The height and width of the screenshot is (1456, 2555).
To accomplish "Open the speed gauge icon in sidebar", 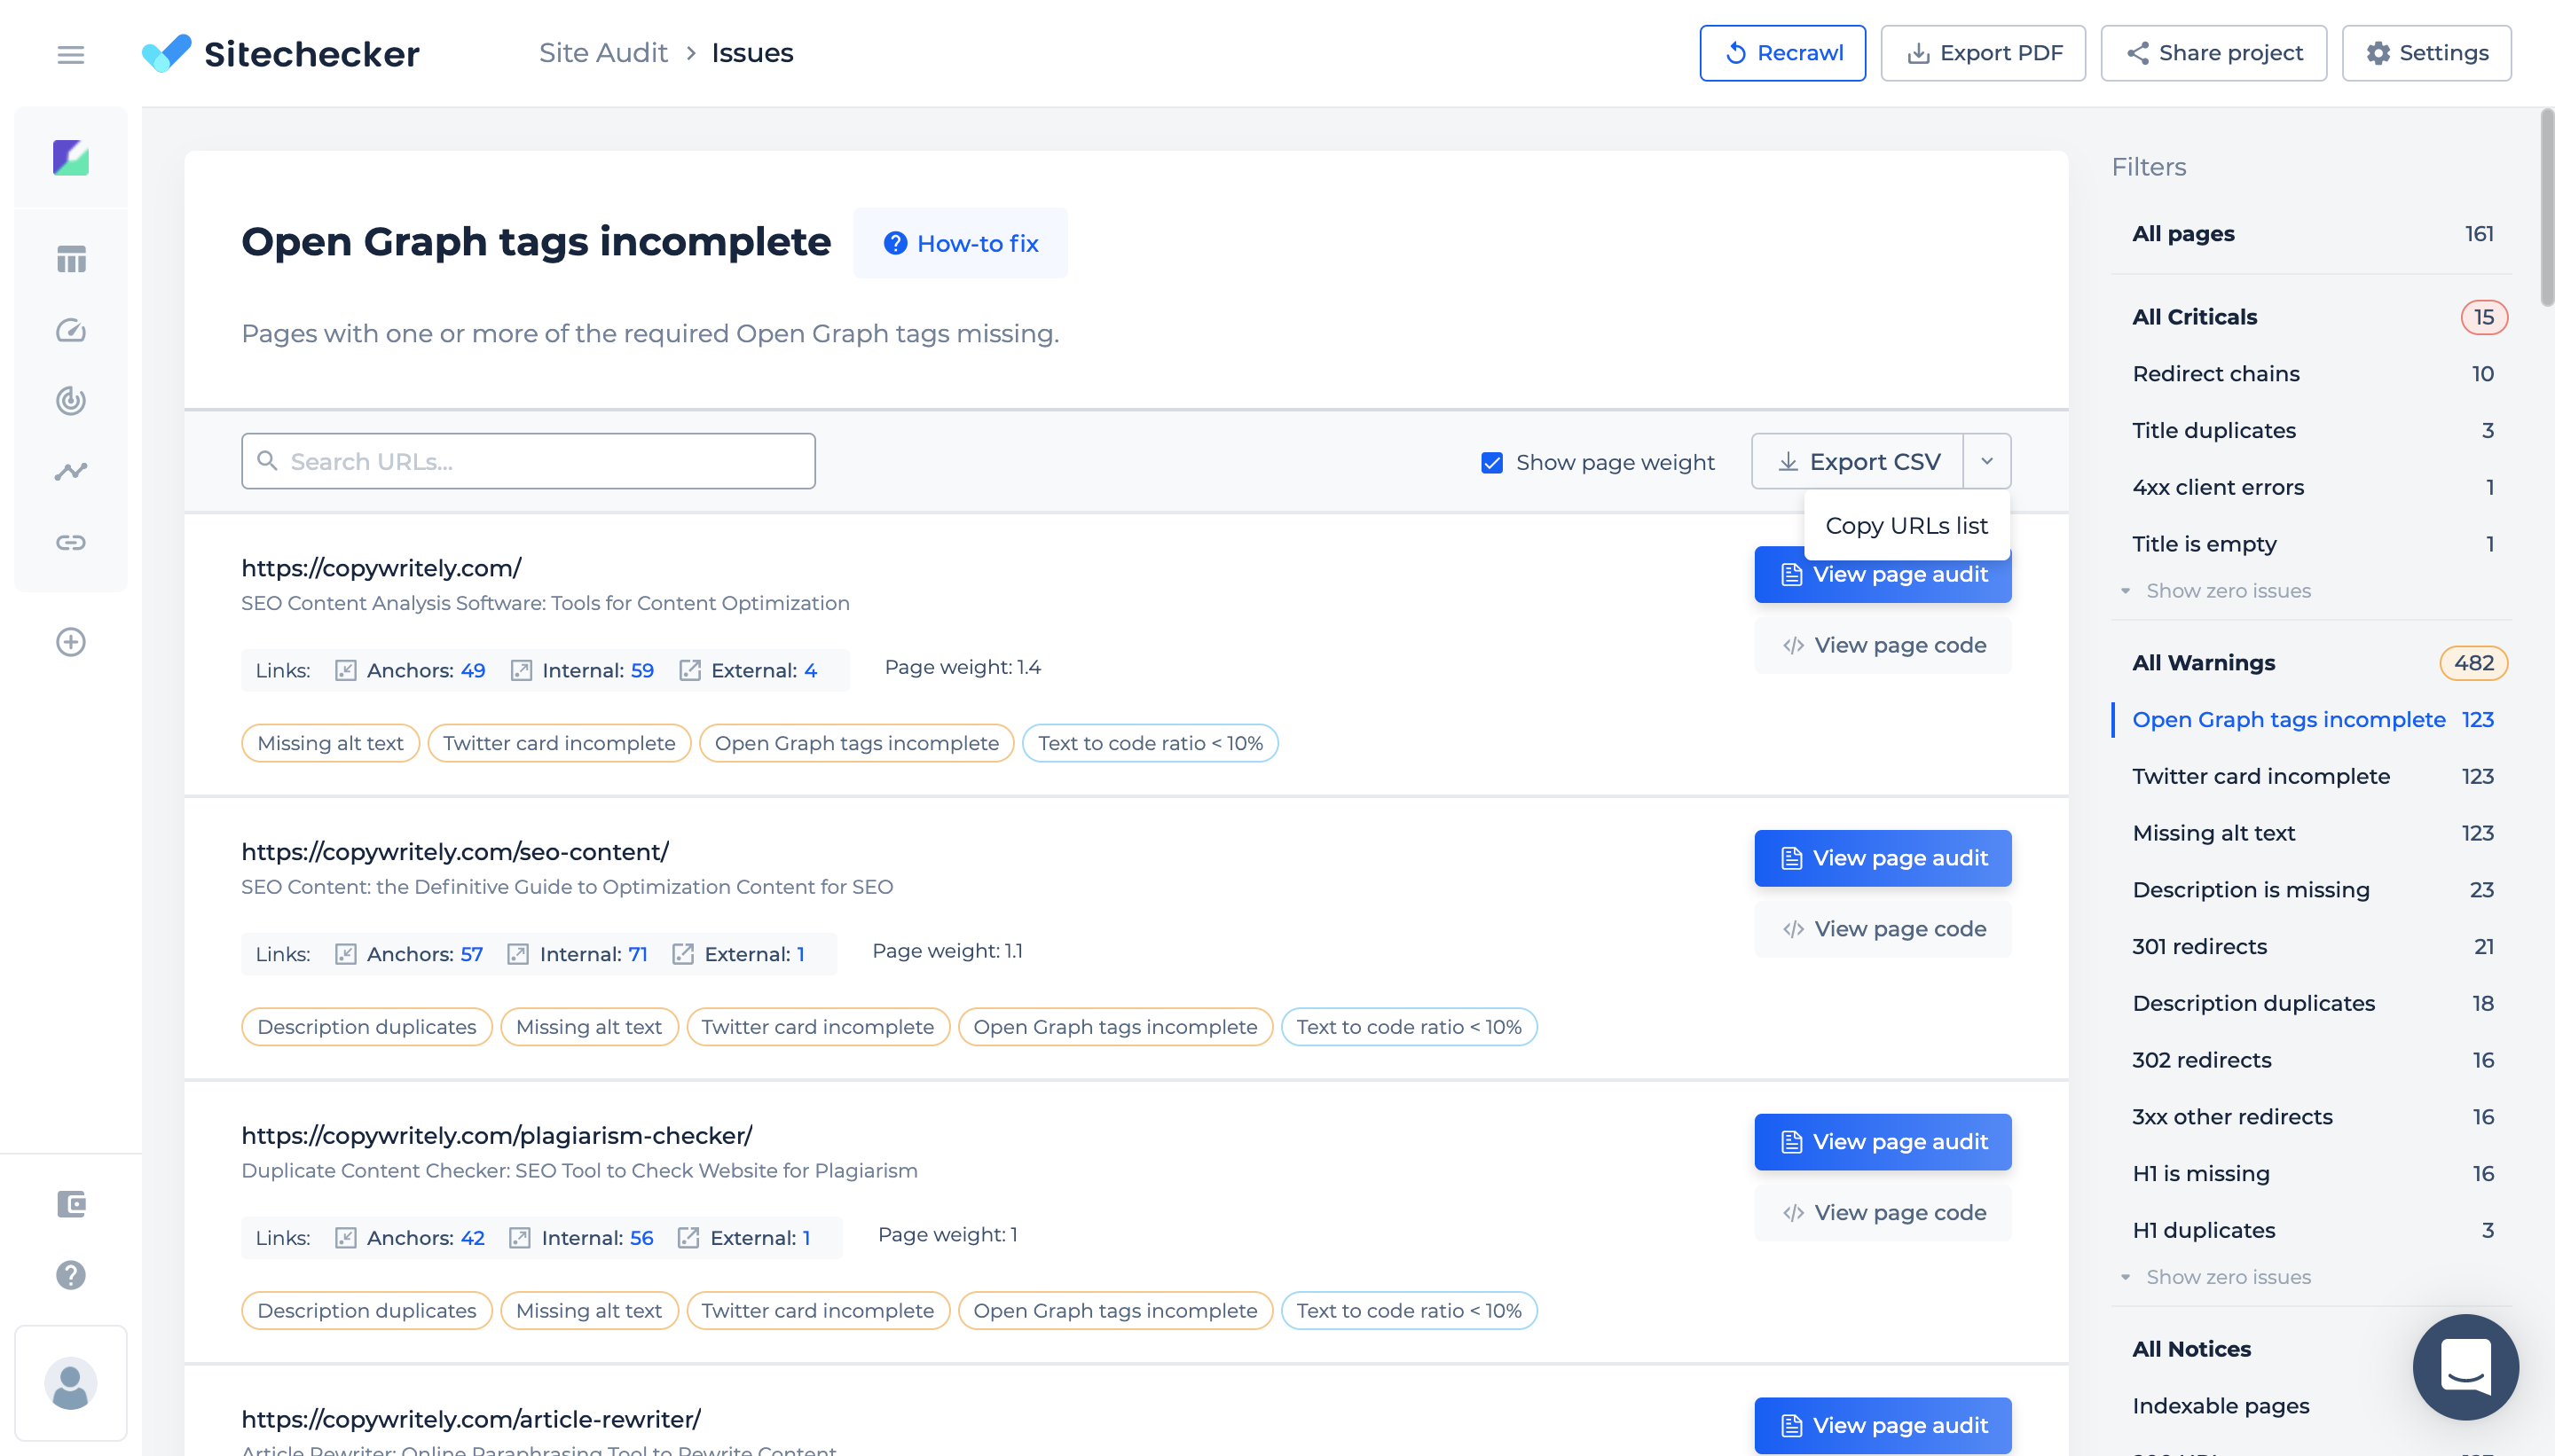I will (x=71, y=330).
